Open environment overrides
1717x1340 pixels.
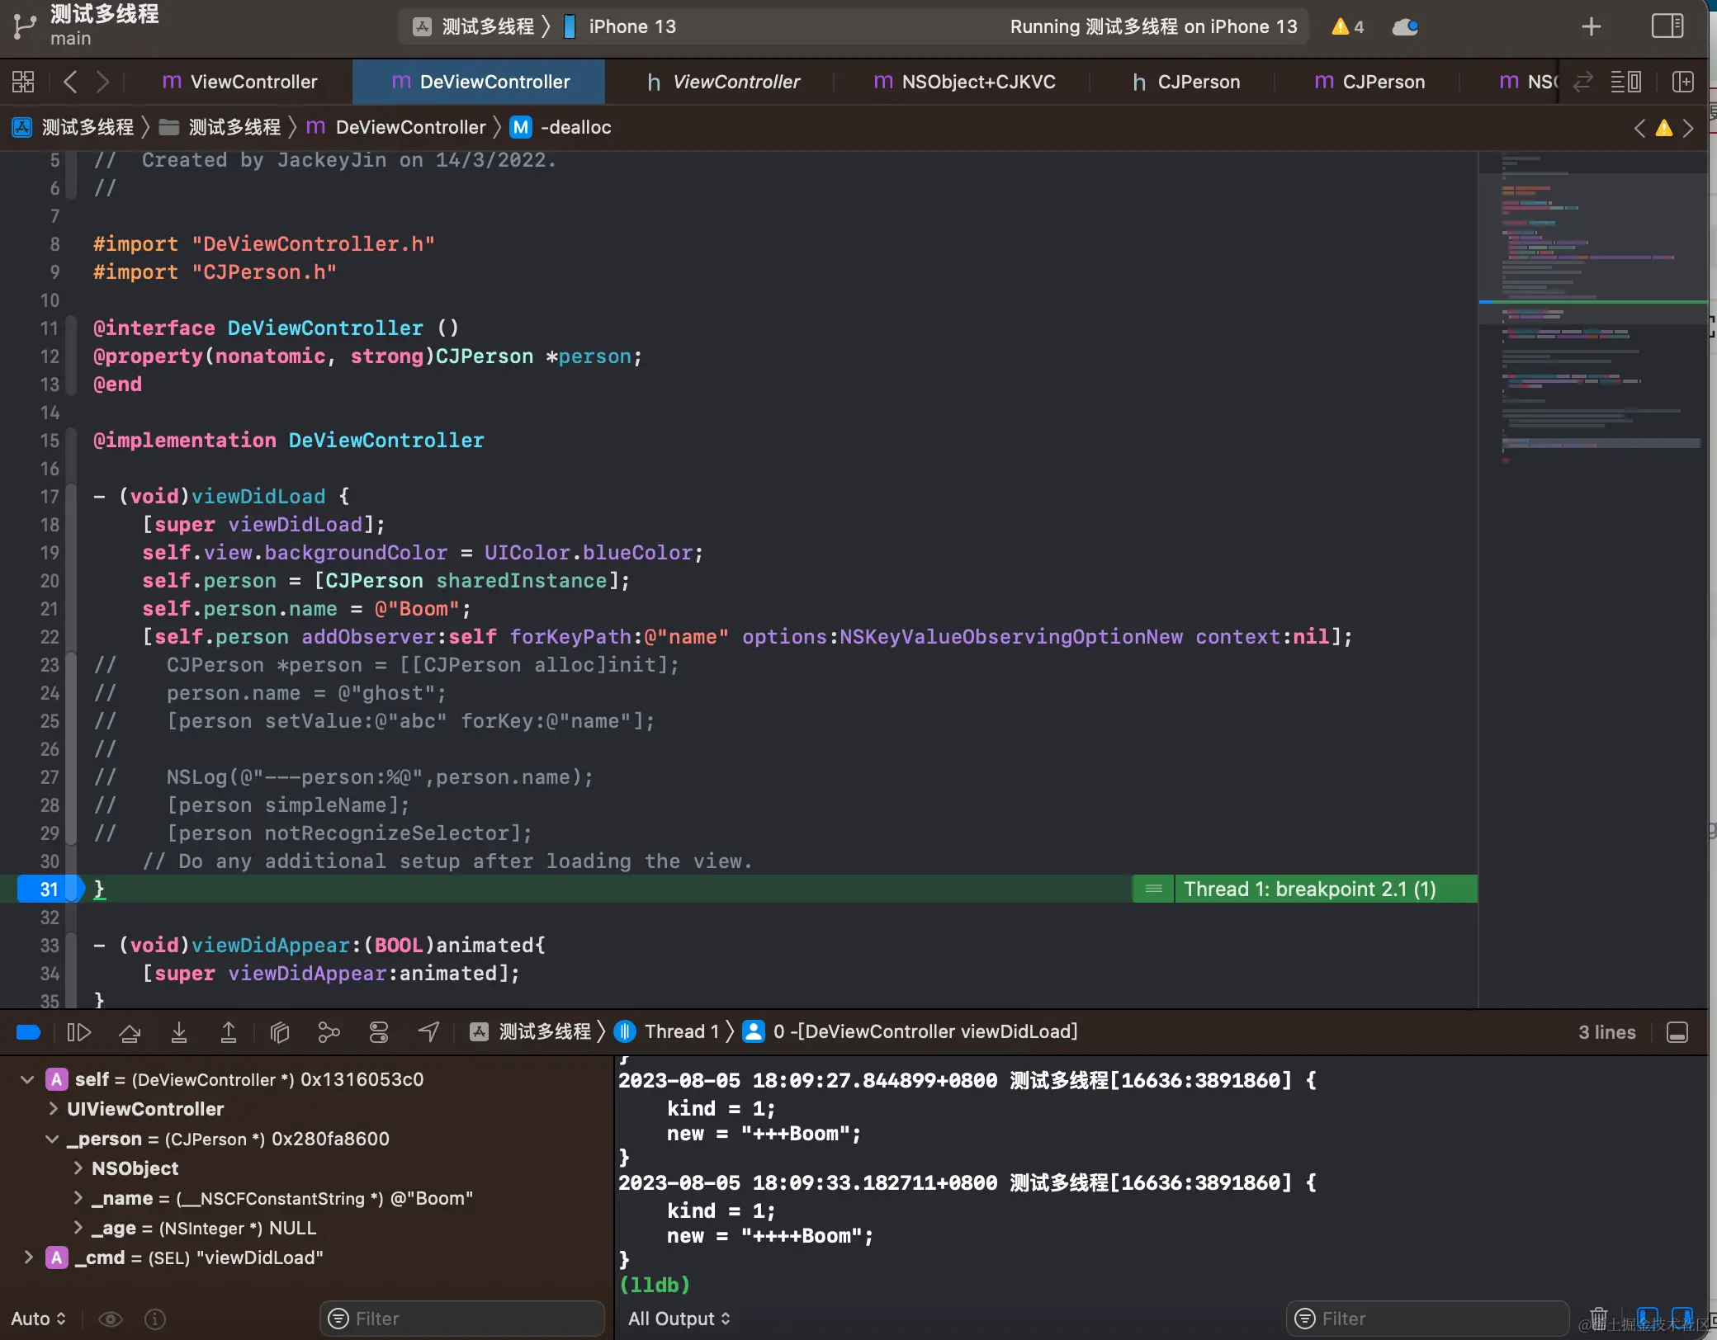379,1032
